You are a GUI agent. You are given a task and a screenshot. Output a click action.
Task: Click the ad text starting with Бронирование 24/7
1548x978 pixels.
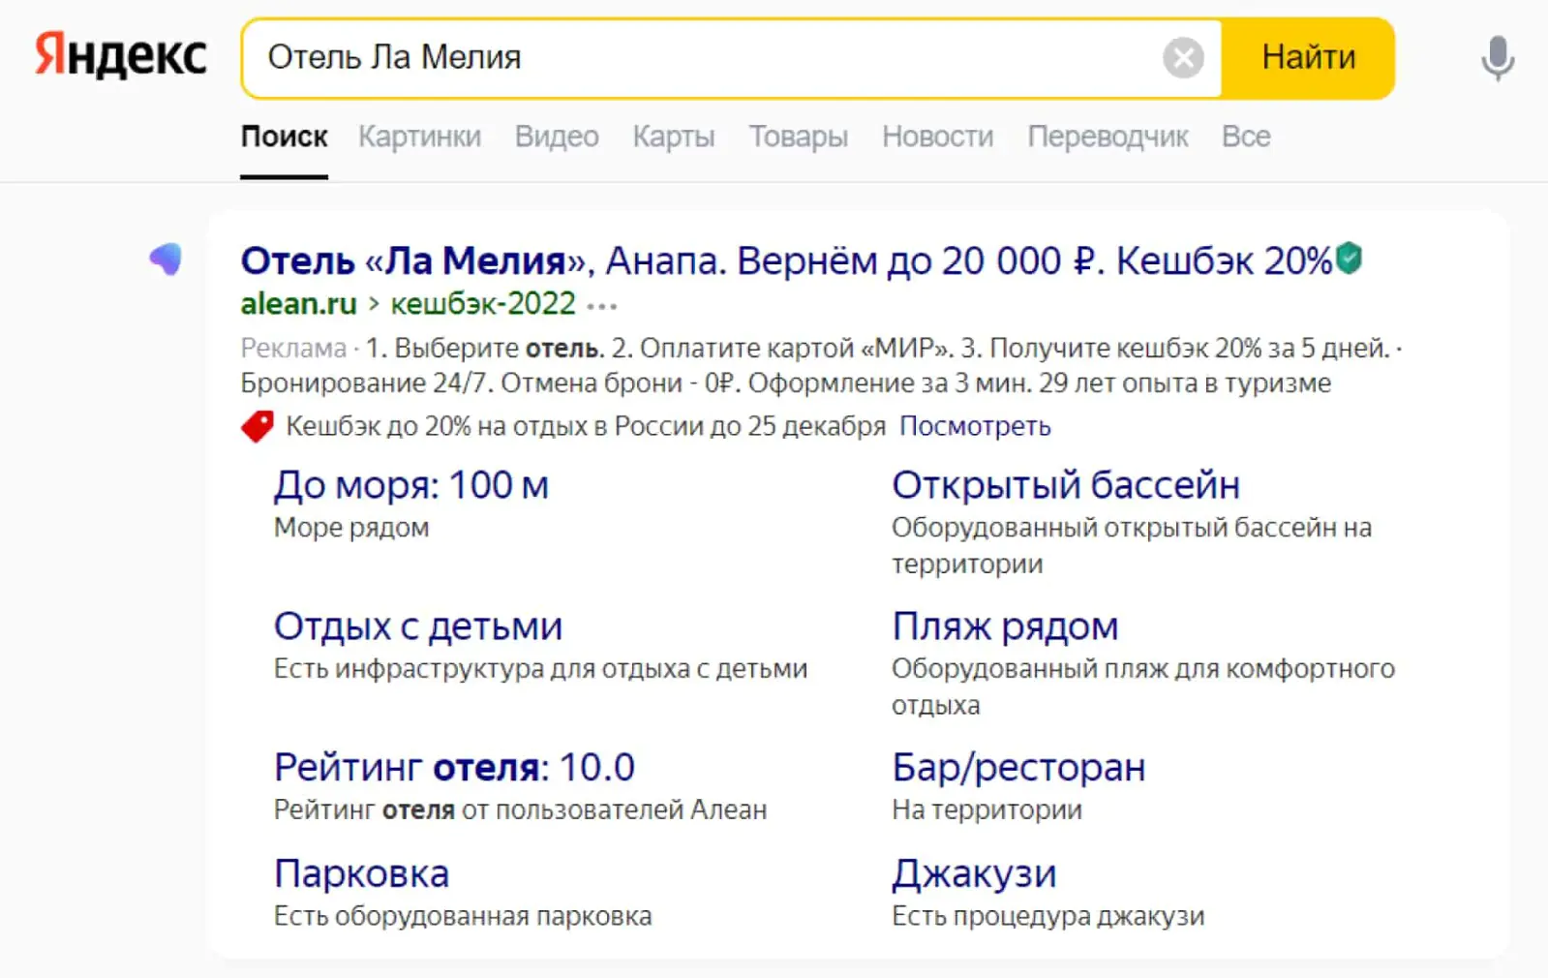(x=786, y=383)
